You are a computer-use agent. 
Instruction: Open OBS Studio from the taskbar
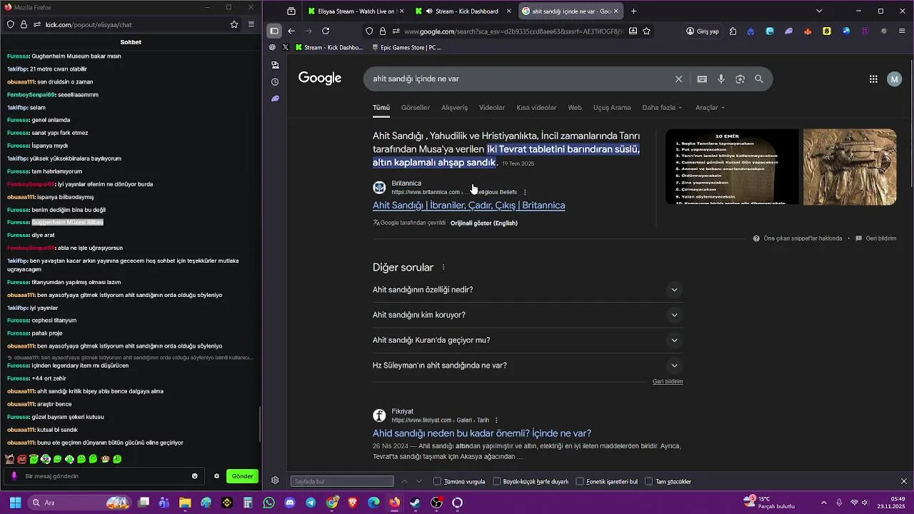pos(437,503)
